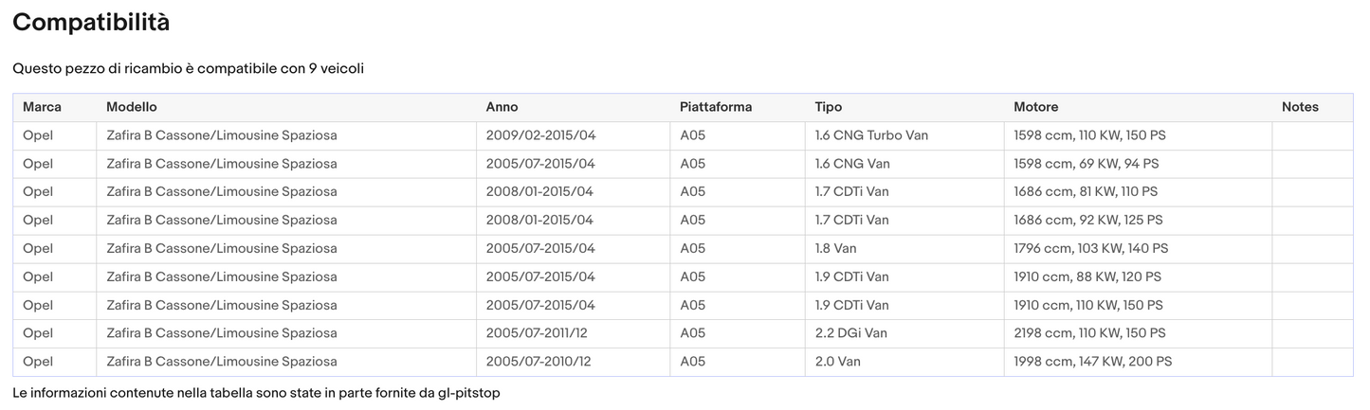Select the 1.6 CNG Turbo Van cell
The width and height of the screenshot is (1370, 410).
point(871,135)
